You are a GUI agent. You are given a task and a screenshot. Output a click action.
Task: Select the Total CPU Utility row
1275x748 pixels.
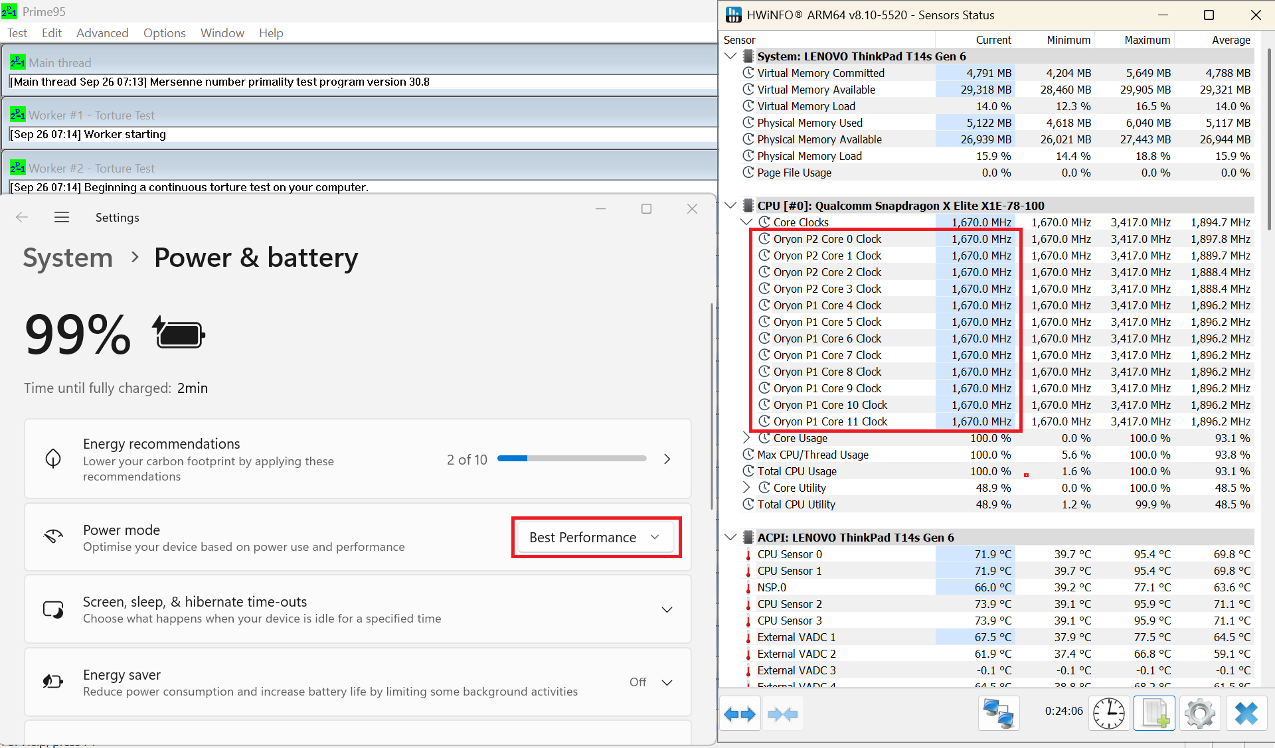(996, 504)
